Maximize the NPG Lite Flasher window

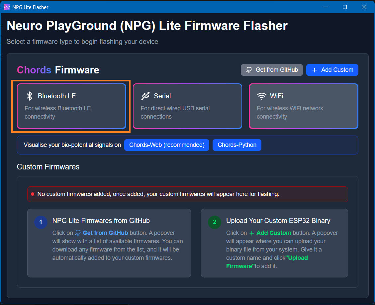point(345,7)
